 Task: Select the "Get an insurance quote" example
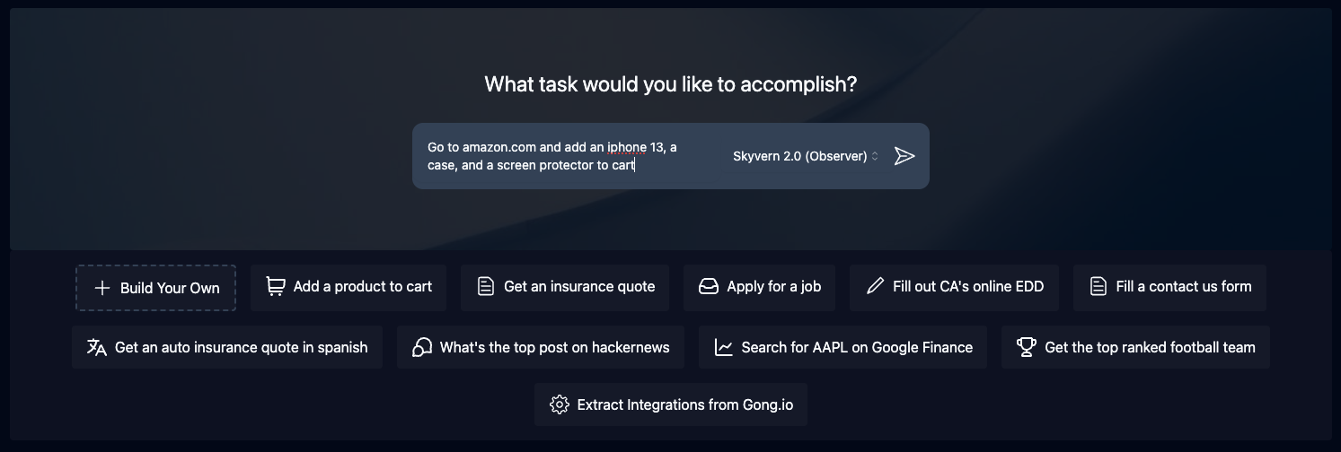pyautogui.click(x=579, y=287)
